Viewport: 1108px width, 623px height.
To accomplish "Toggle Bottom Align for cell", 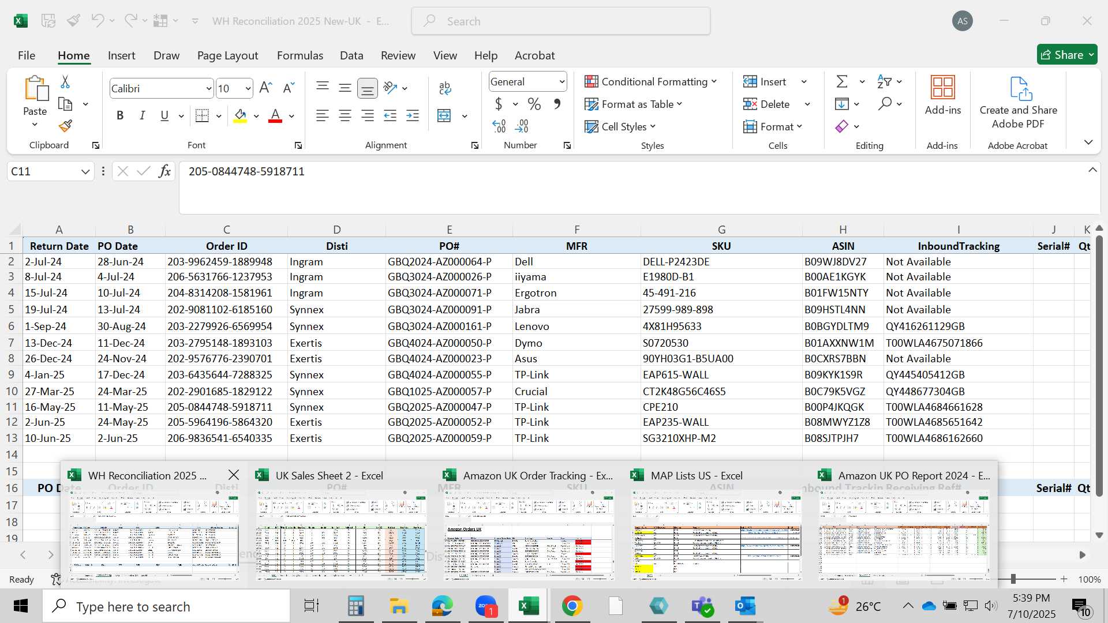I will click(368, 88).
